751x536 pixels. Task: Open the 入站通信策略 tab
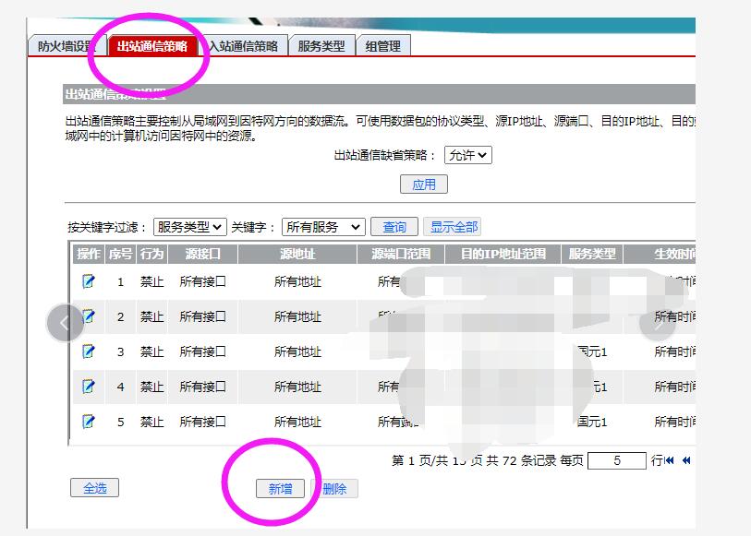pyautogui.click(x=243, y=46)
